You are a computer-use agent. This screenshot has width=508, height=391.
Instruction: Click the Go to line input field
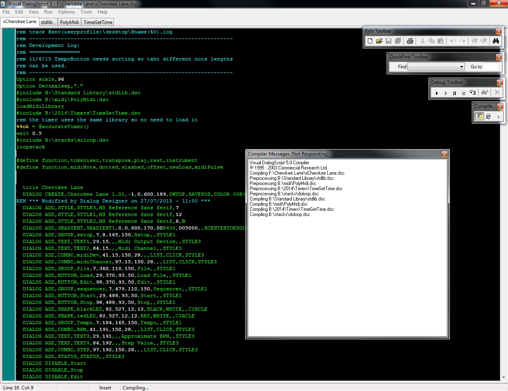(490, 67)
